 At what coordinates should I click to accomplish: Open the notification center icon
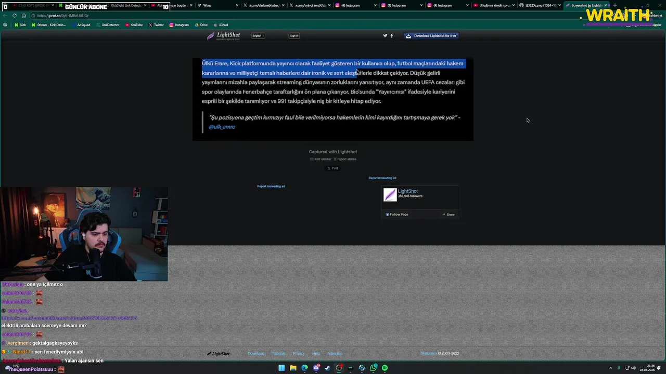click(x=659, y=368)
